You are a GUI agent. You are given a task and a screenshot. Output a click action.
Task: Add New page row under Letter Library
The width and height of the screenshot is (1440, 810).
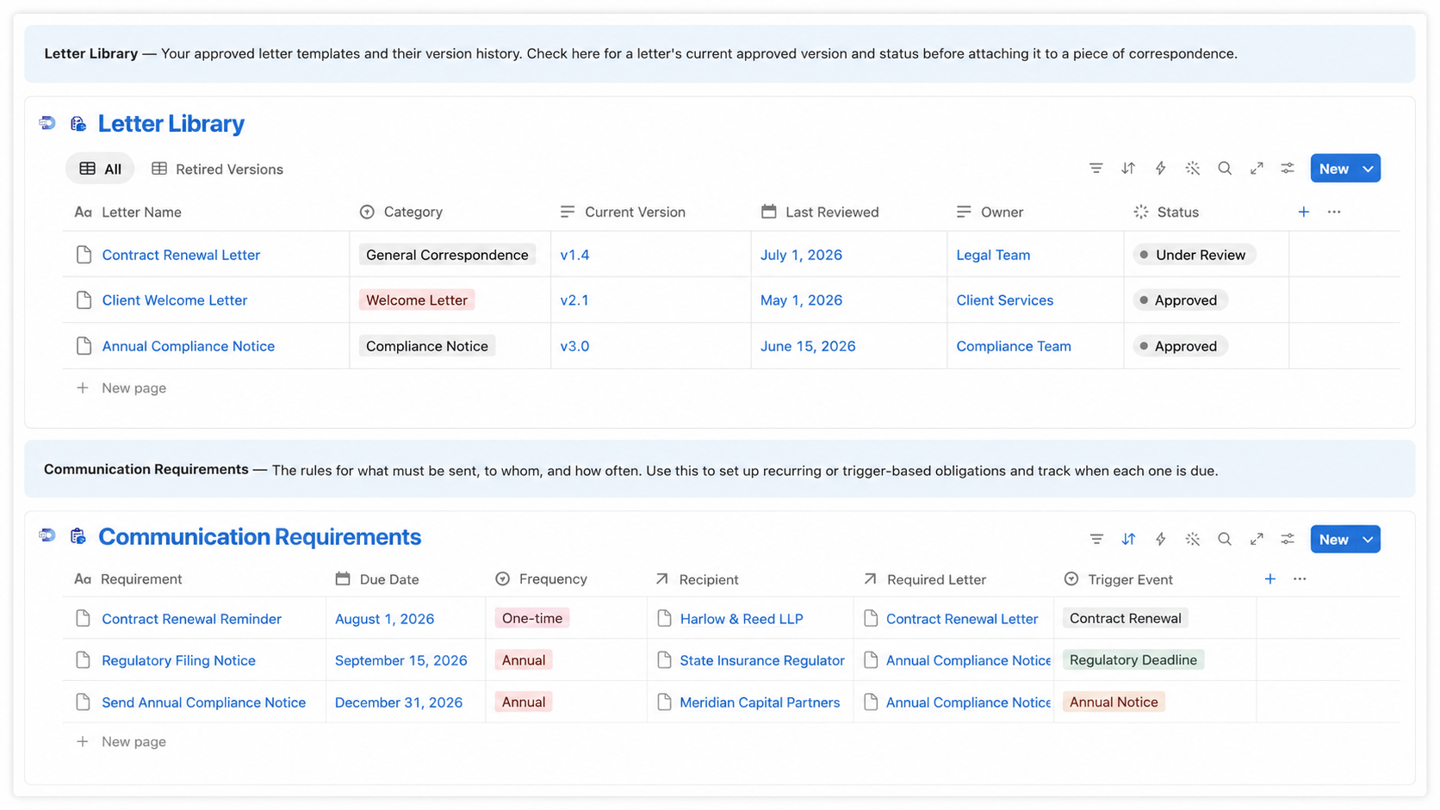point(121,388)
